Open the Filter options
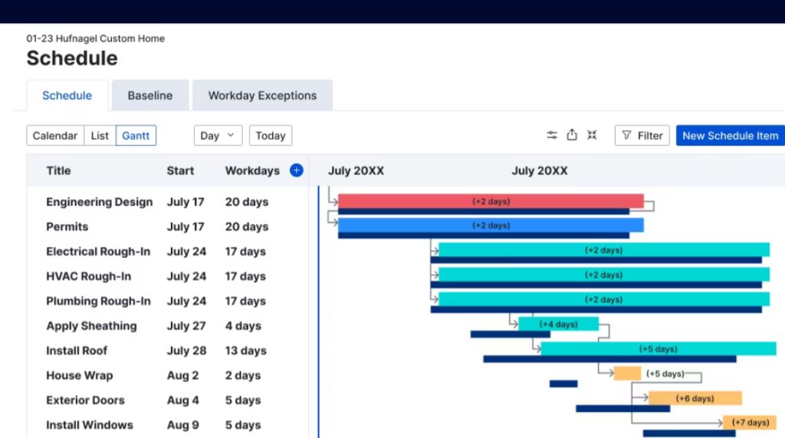Screen dimensions: 785x438 click(642, 136)
